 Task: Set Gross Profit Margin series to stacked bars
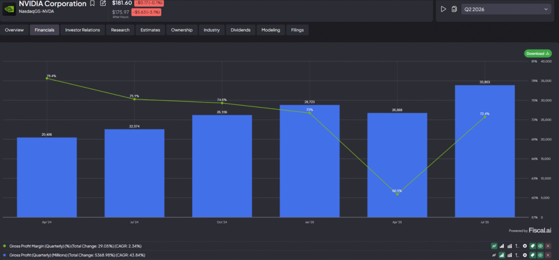coord(509,246)
